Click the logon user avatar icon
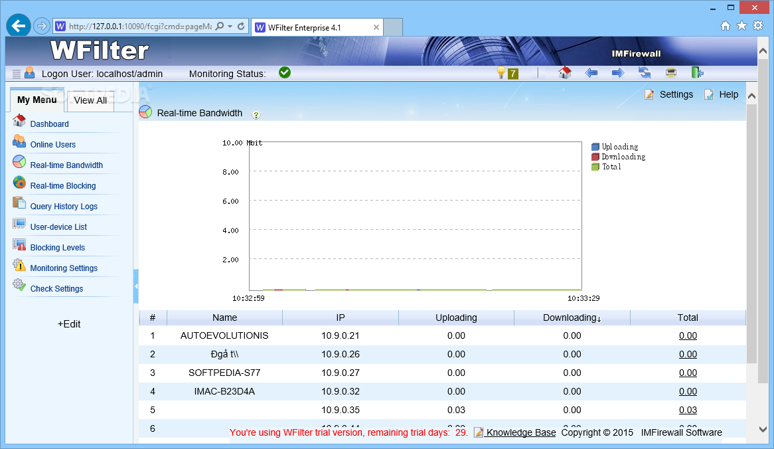 click(30, 73)
